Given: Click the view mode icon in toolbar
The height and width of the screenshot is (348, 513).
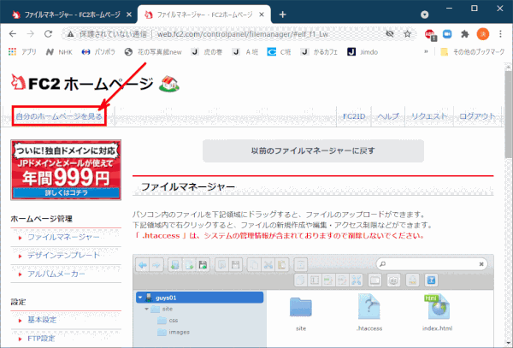Looking at the screenshot, I should (x=374, y=280).
